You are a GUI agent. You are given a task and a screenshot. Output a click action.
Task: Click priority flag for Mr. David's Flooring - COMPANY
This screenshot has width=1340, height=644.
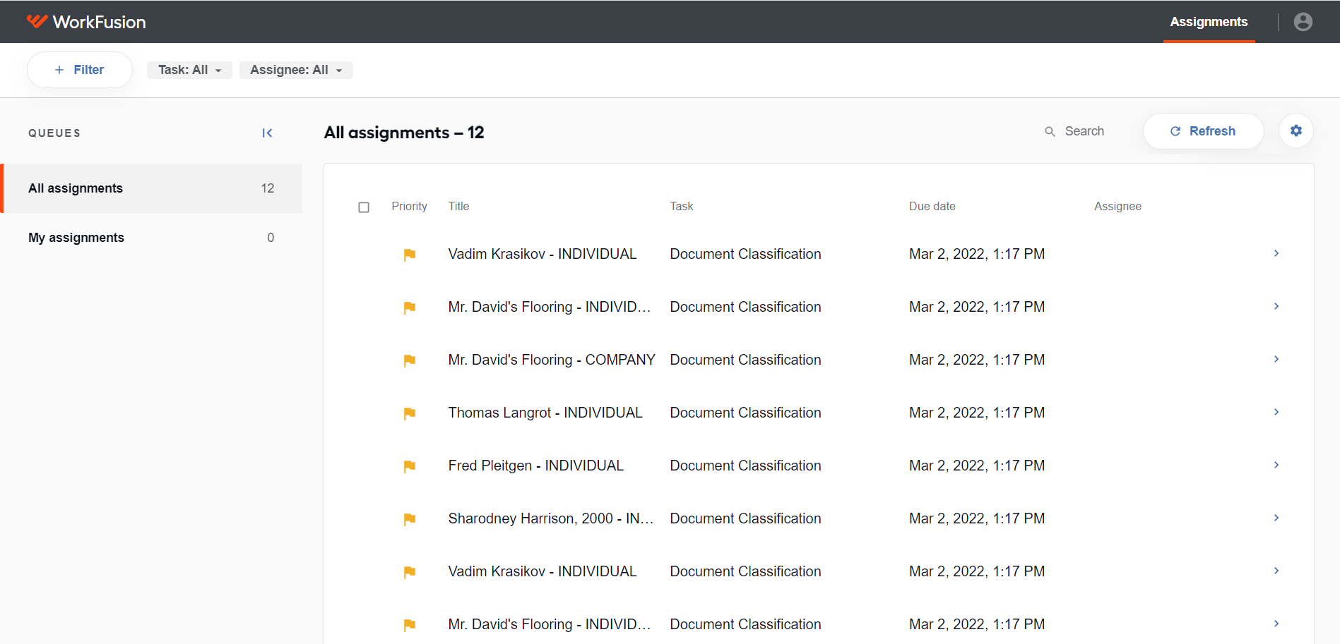[x=409, y=360]
